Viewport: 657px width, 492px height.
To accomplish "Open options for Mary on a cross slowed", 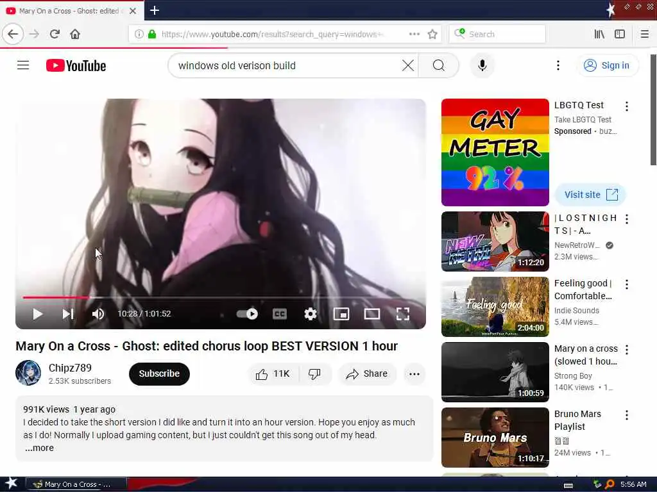I will coord(626,350).
